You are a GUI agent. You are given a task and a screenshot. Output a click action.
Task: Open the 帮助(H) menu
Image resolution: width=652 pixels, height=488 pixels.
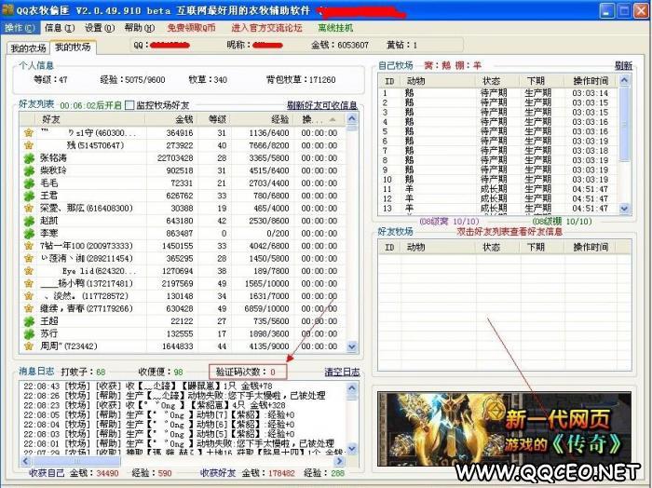click(x=140, y=28)
